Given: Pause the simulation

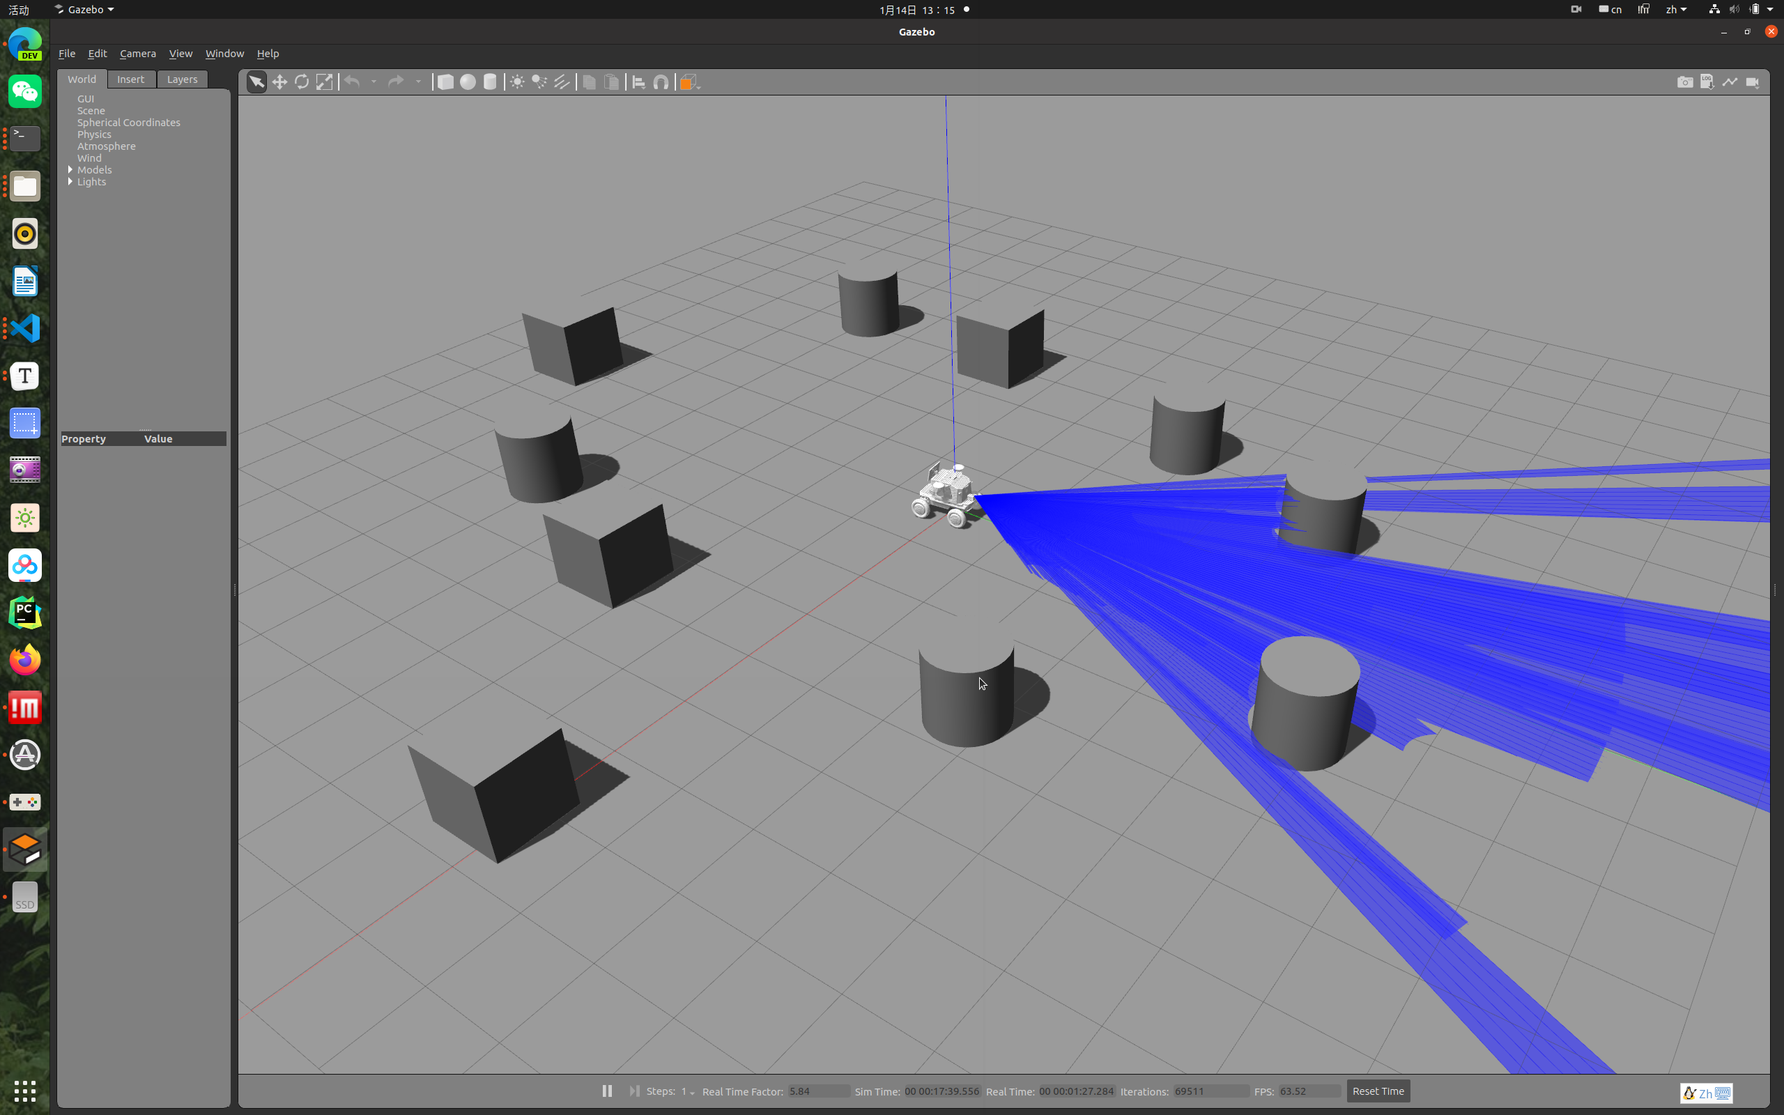Looking at the screenshot, I should tap(607, 1091).
